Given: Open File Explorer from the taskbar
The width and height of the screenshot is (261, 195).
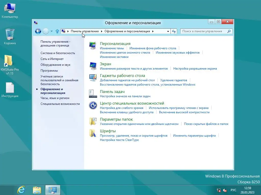Looking at the screenshot, I should [x=37, y=190].
